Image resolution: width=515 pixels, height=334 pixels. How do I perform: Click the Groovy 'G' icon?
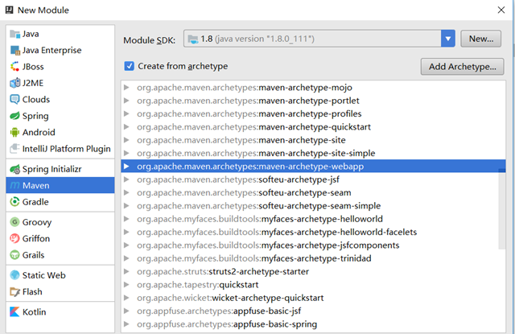tap(14, 222)
